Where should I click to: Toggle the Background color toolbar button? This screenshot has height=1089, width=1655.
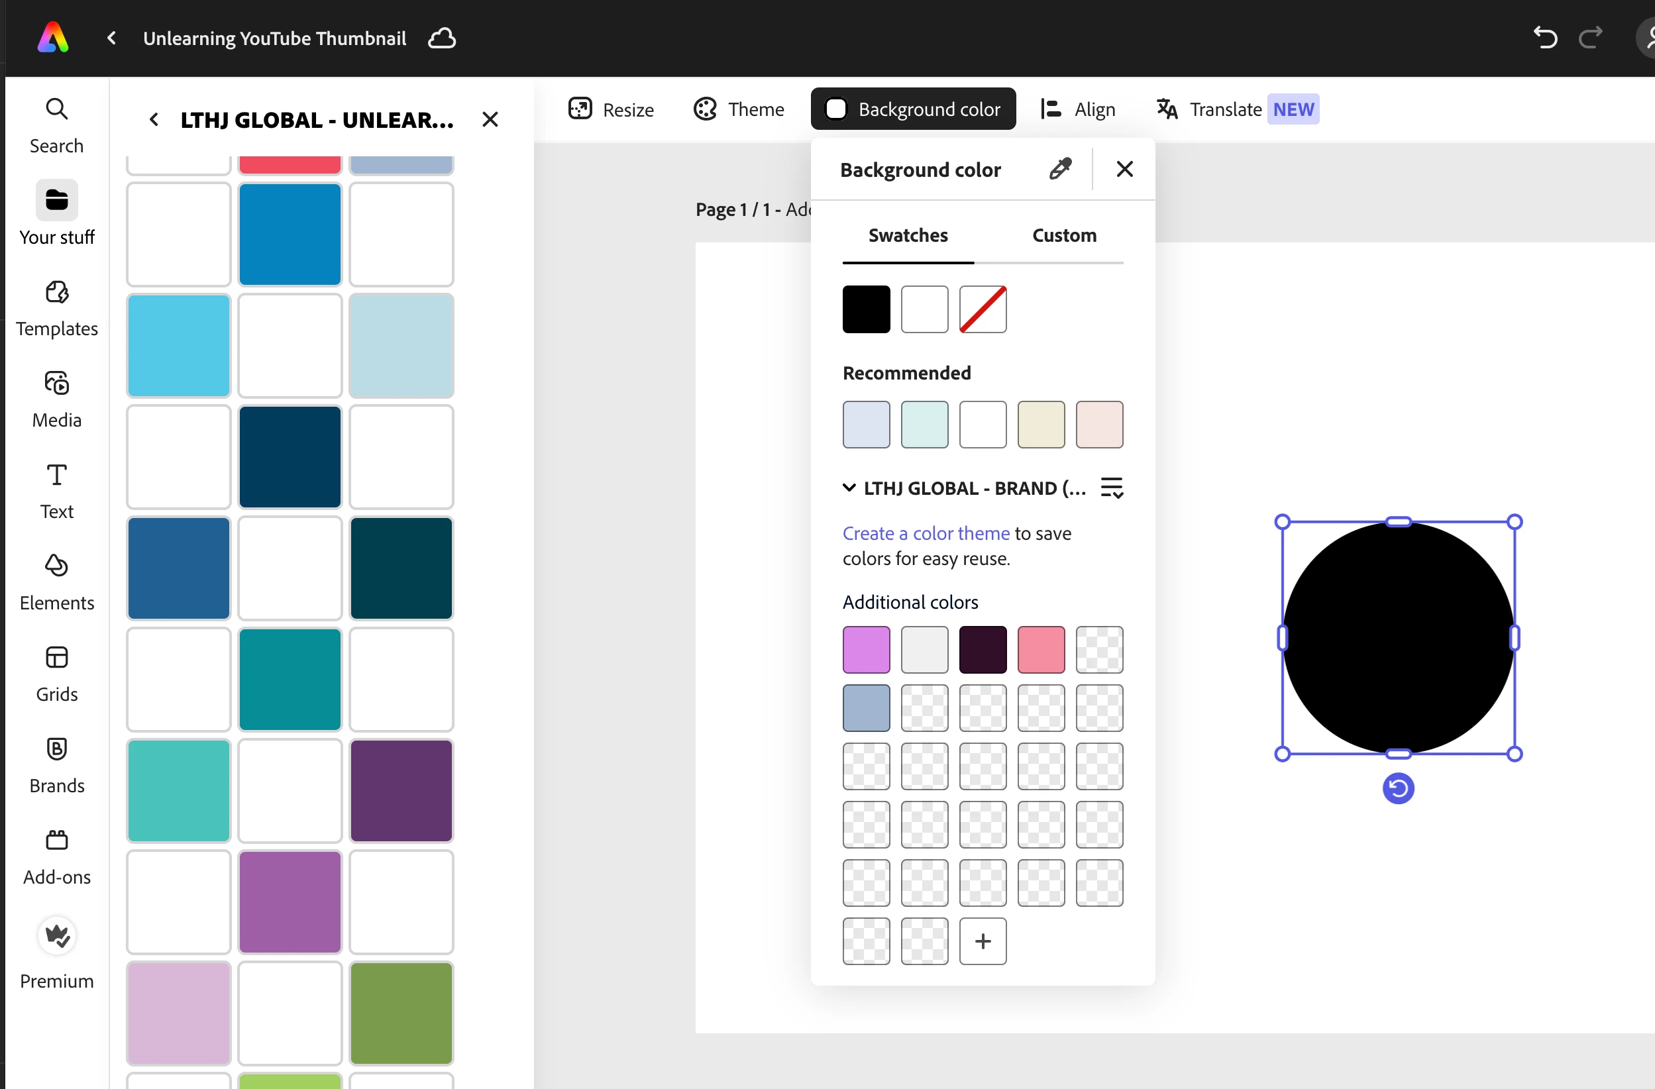[x=913, y=109]
